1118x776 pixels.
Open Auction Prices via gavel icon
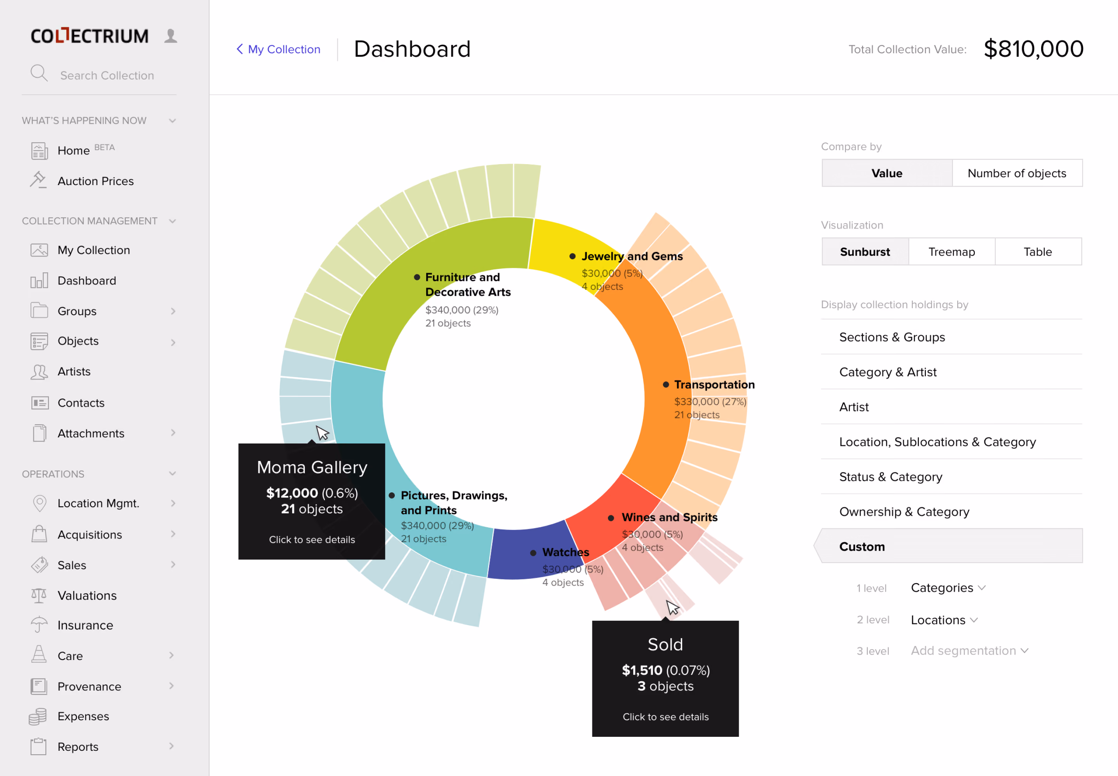tap(38, 180)
